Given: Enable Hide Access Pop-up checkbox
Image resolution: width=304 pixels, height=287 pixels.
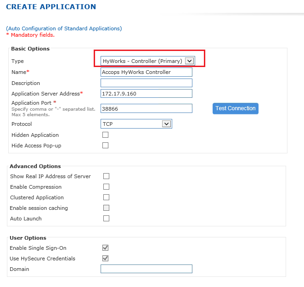Looking at the screenshot, I should click(x=105, y=145).
